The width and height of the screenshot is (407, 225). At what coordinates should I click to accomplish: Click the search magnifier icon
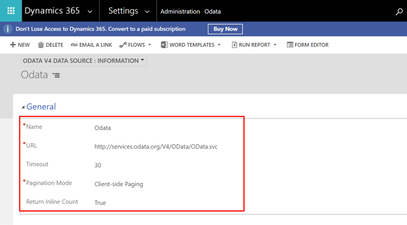[x=399, y=11]
